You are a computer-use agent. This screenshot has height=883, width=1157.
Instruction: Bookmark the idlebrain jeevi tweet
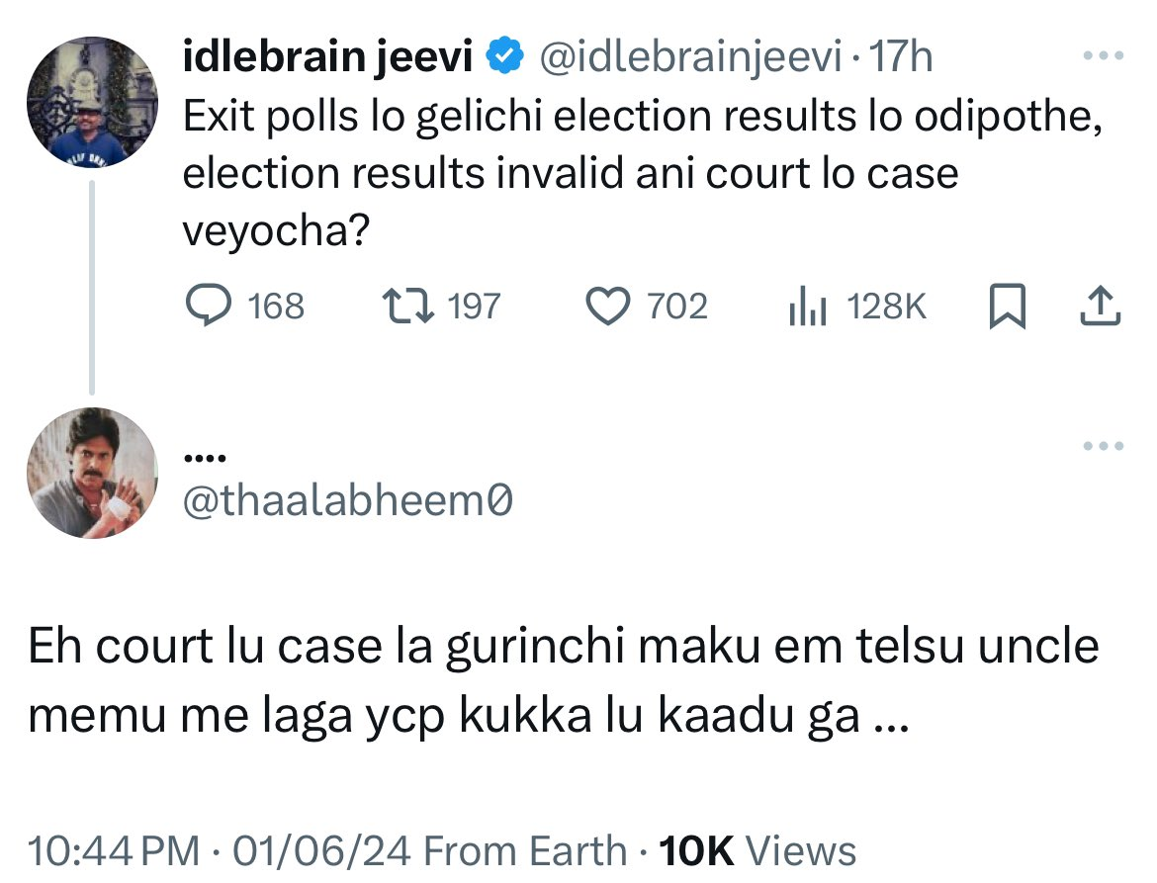[1008, 306]
